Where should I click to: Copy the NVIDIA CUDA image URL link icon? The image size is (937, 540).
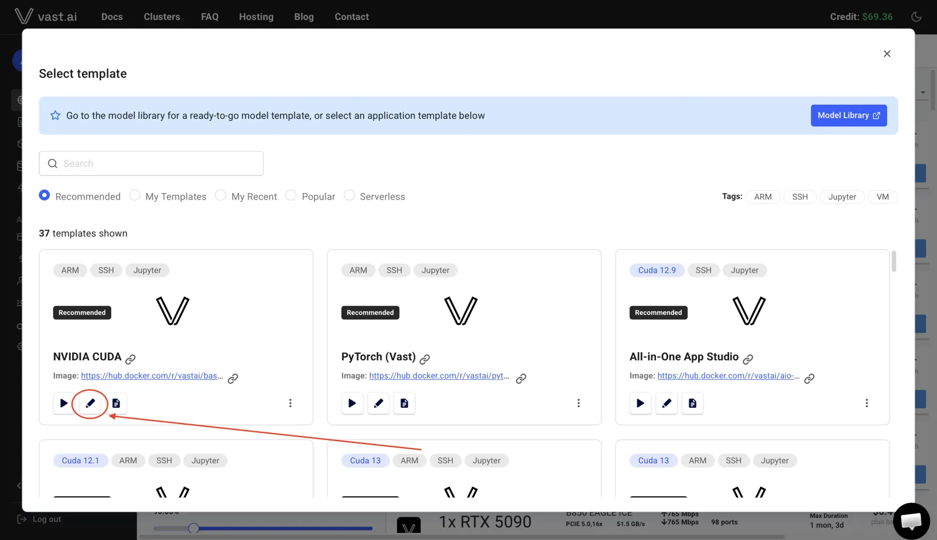point(232,378)
